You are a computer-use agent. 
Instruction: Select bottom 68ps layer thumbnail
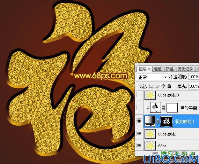(150, 146)
